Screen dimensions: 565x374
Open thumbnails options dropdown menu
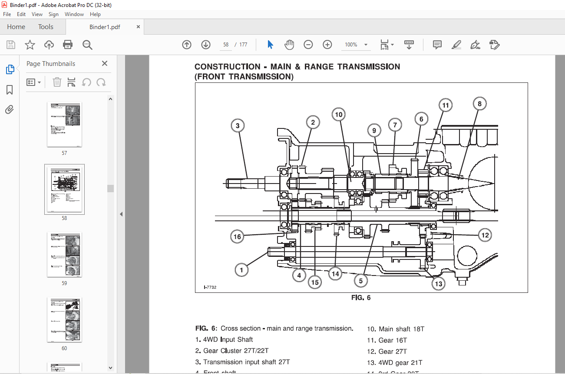coord(34,82)
